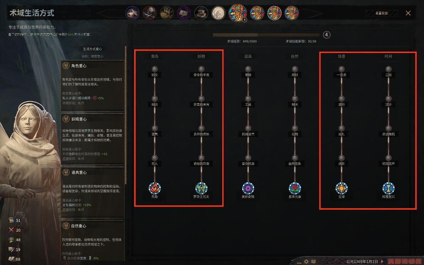
Task: Select the sun 全球 perk icon
Action: [341, 188]
